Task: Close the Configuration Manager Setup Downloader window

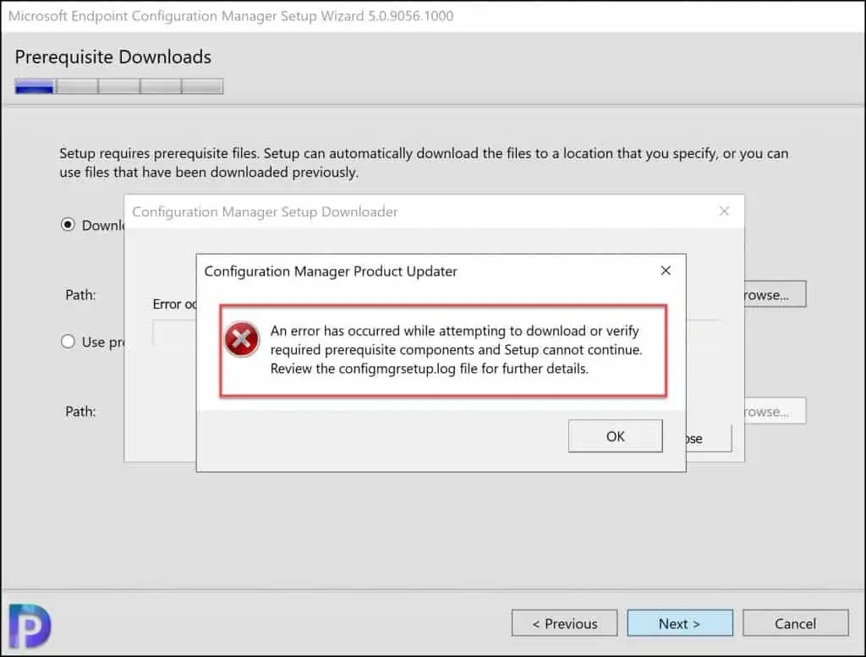Action: coord(724,211)
